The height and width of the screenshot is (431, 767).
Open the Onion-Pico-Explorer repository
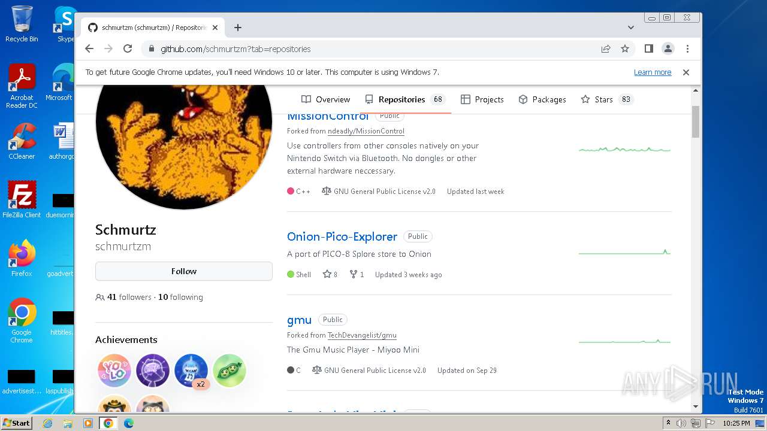(x=342, y=236)
